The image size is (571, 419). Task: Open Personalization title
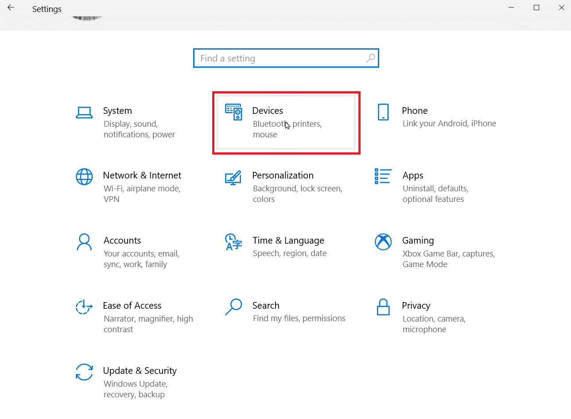pyautogui.click(x=283, y=175)
